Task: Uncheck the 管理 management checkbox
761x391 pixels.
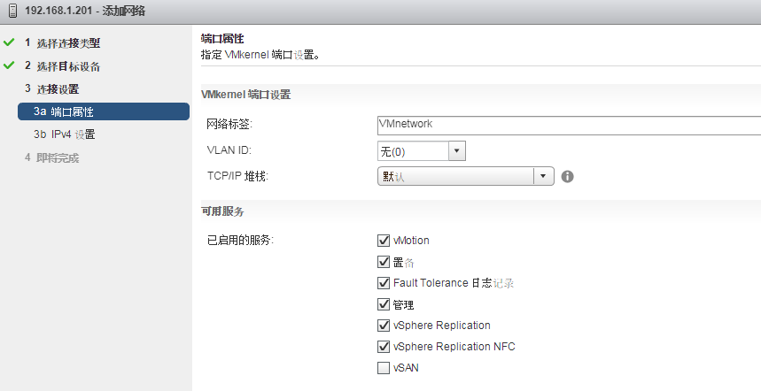Action: (384, 304)
